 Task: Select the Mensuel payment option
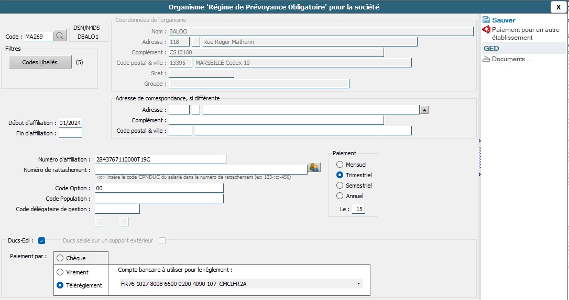340,164
